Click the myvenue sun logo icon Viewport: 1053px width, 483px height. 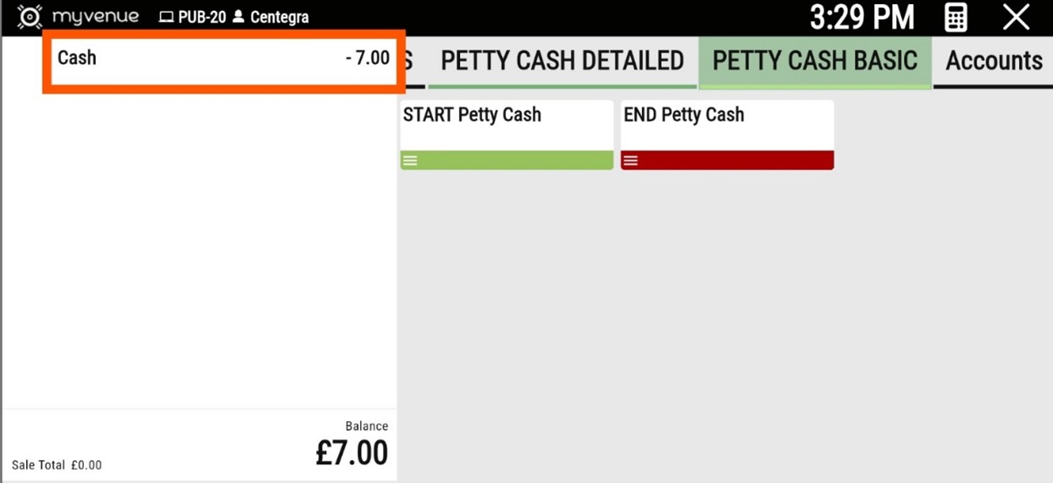(x=30, y=17)
